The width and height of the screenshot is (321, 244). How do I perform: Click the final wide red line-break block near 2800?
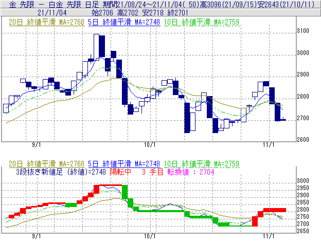275,210
